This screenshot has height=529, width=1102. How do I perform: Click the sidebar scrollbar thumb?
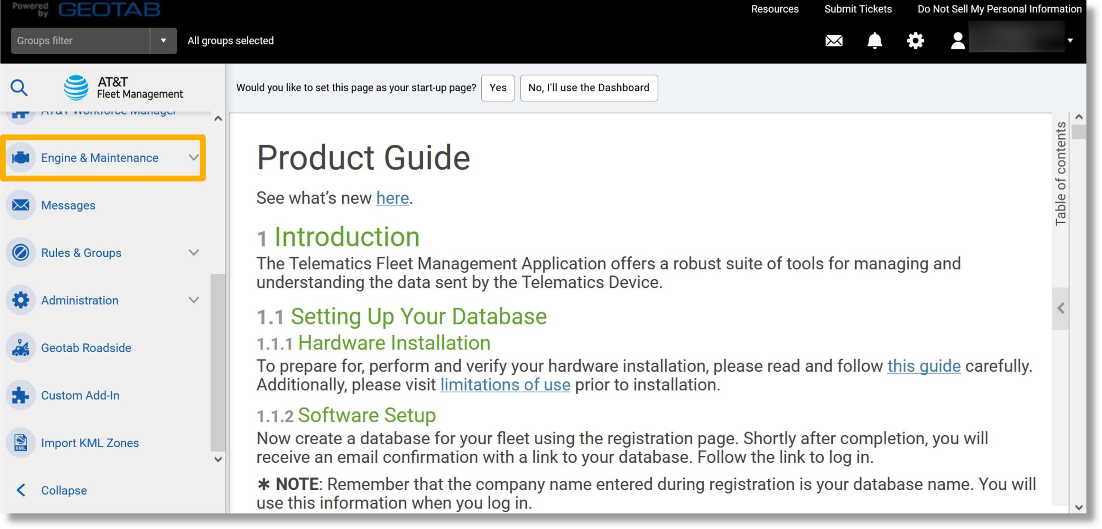click(x=218, y=362)
